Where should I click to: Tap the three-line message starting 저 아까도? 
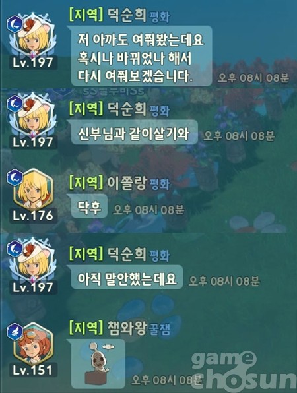[x=141, y=57]
